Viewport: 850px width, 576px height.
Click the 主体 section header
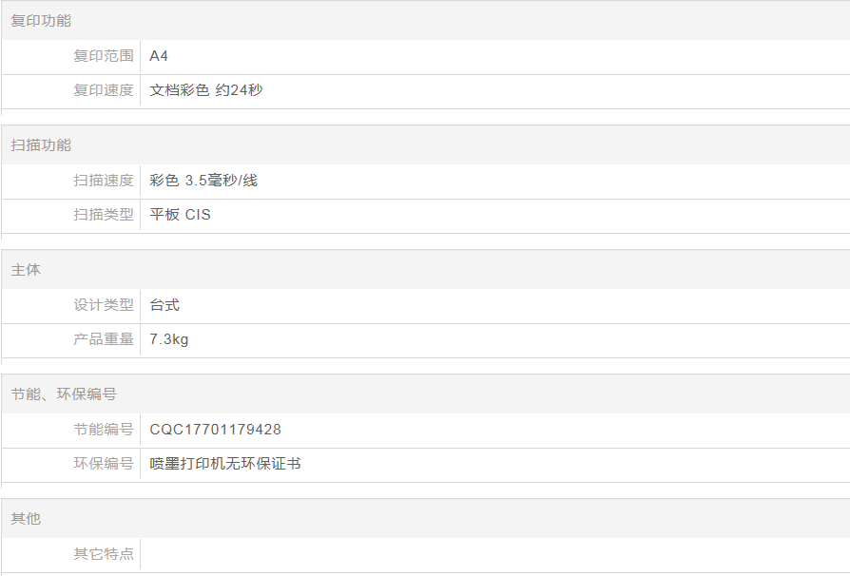[26, 270]
